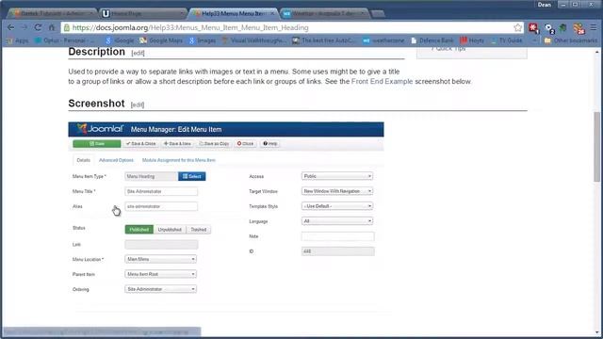The image size is (603, 339).
Task: Click the Note input field
Action: 337,236
